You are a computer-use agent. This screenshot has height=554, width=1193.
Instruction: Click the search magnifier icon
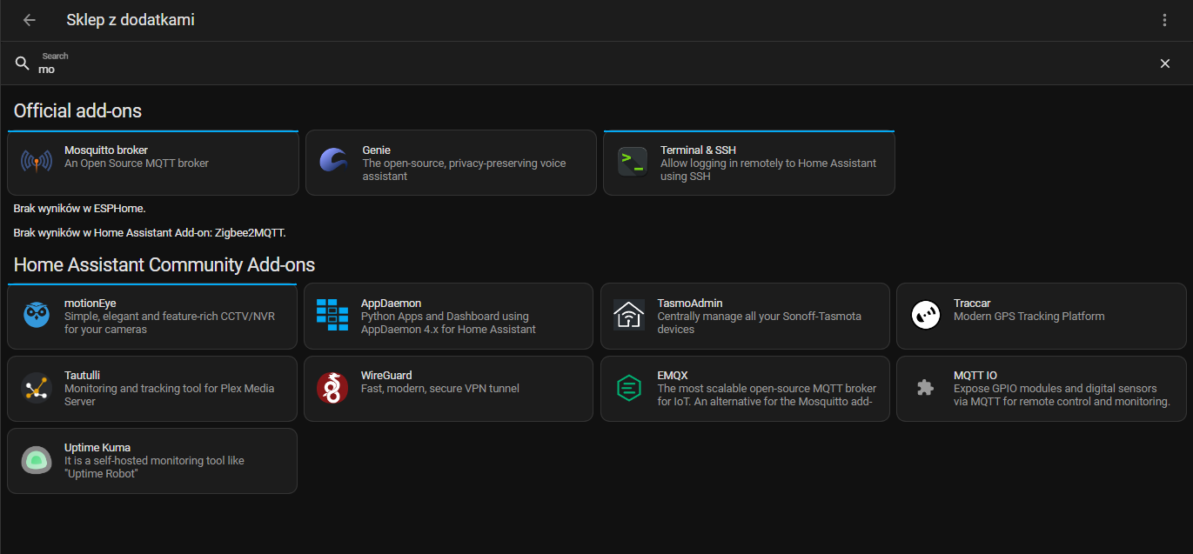click(23, 63)
